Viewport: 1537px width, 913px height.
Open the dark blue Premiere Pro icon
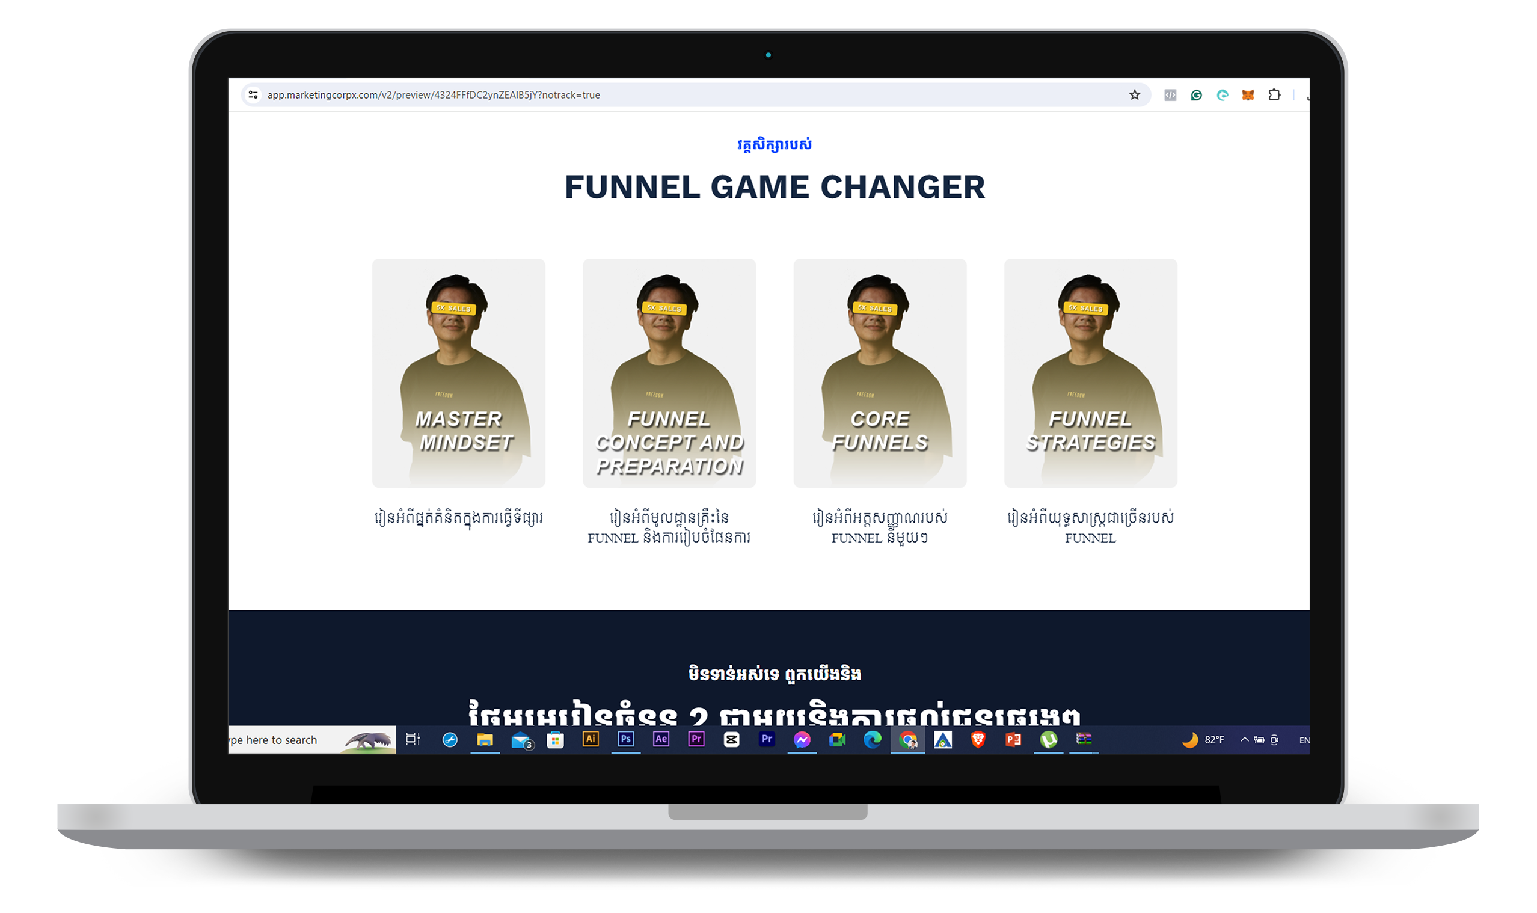766,739
